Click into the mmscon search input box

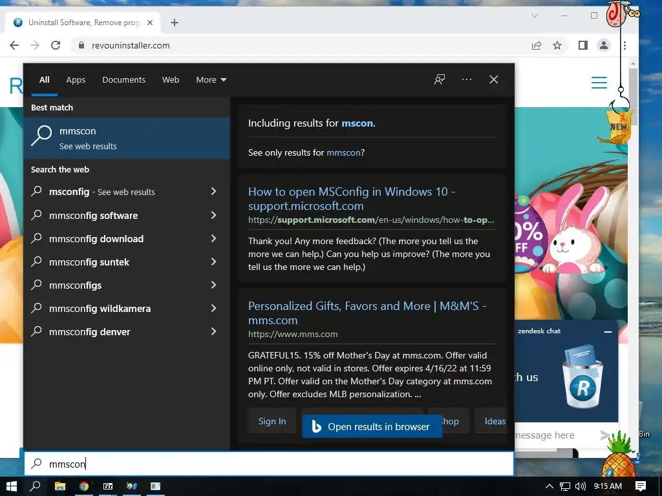[269, 464]
